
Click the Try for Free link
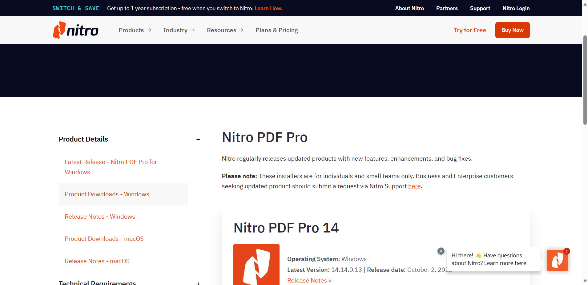point(469,30)
